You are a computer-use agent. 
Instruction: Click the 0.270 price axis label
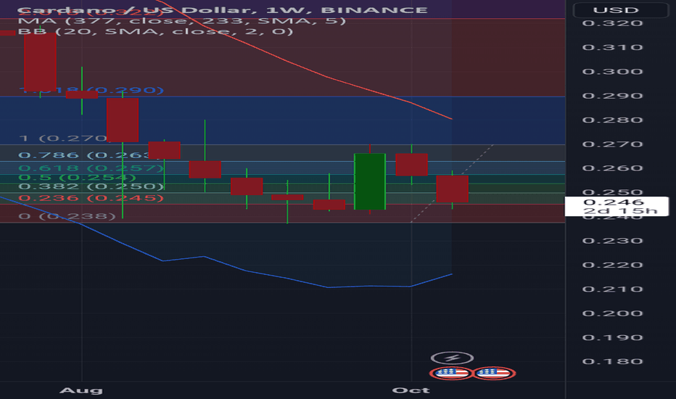tap(613, 144)
